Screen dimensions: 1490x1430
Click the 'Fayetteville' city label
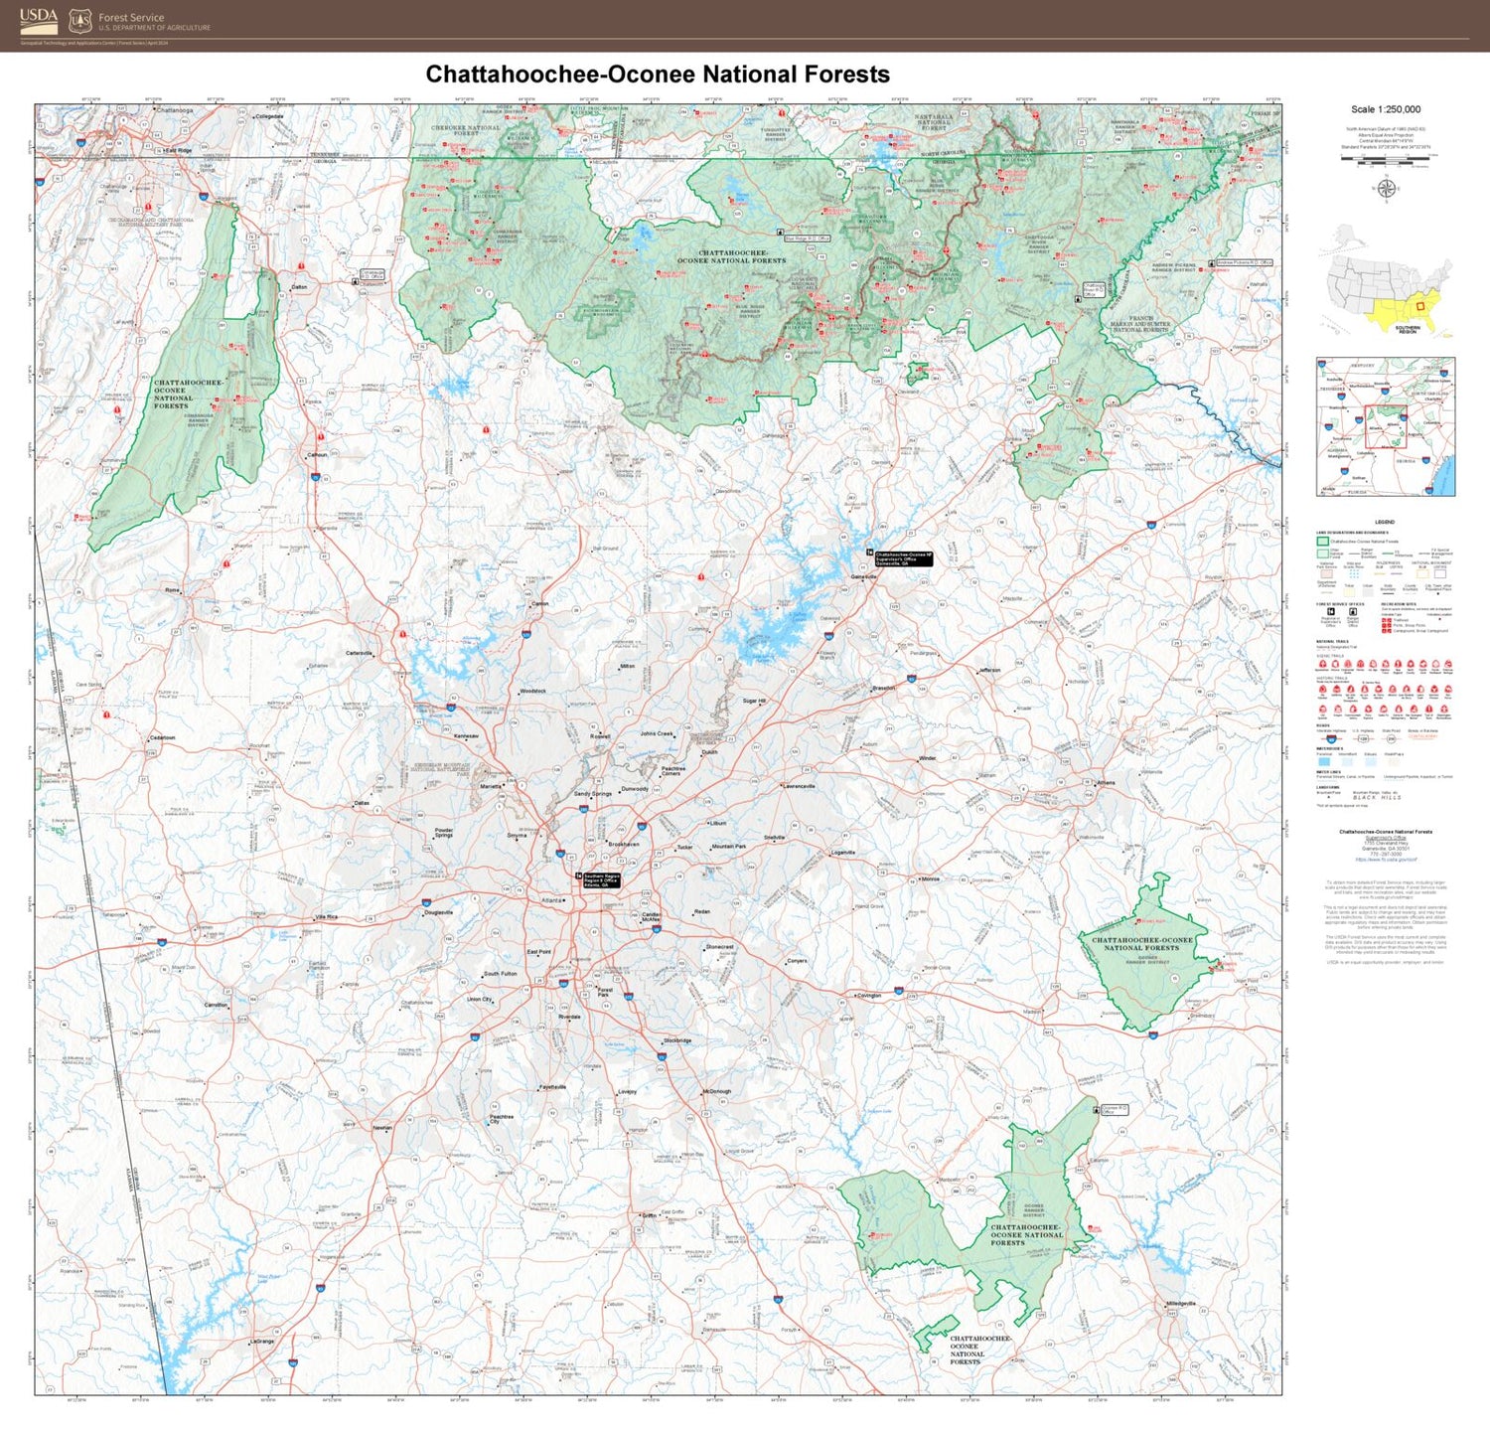[552, 1087]
